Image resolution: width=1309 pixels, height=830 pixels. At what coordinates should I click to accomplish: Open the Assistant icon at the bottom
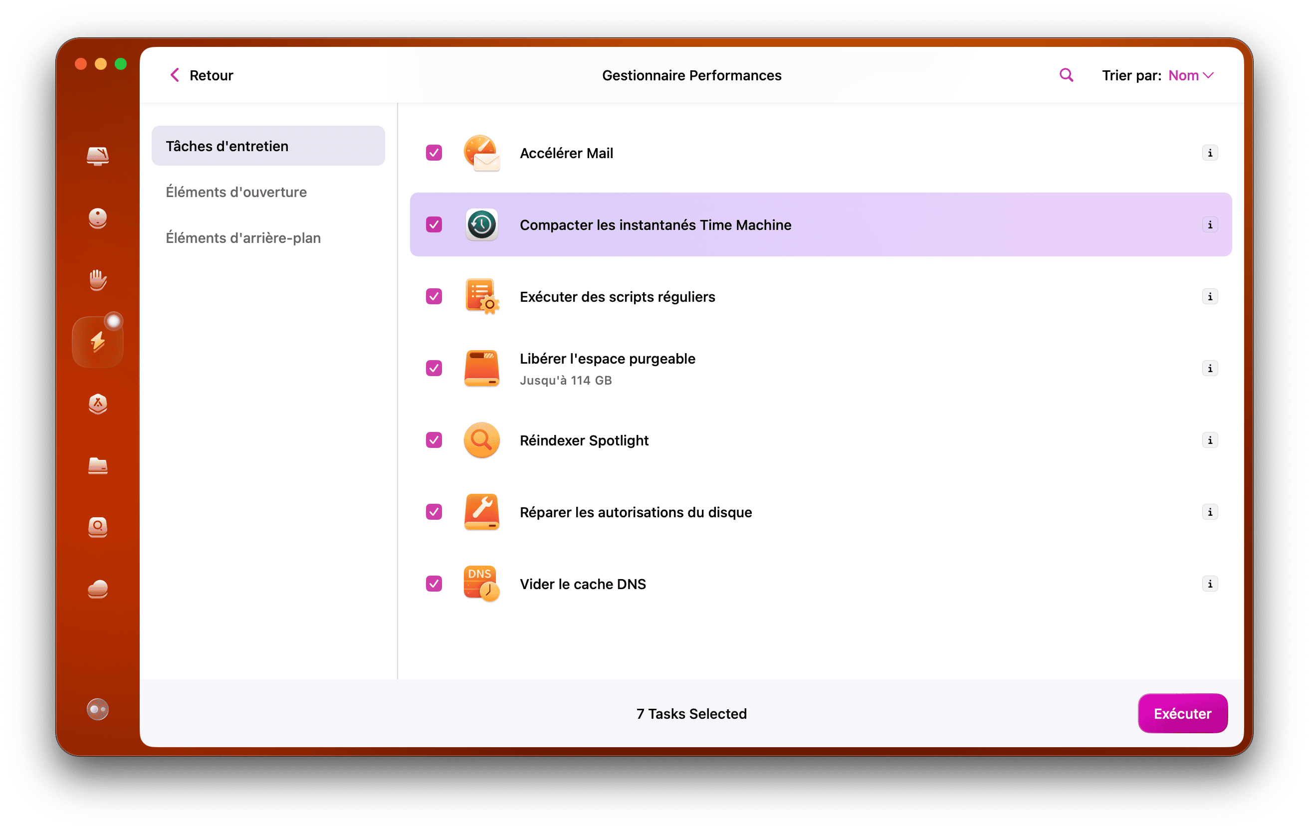pyautogui.click(x=98, y=709)
